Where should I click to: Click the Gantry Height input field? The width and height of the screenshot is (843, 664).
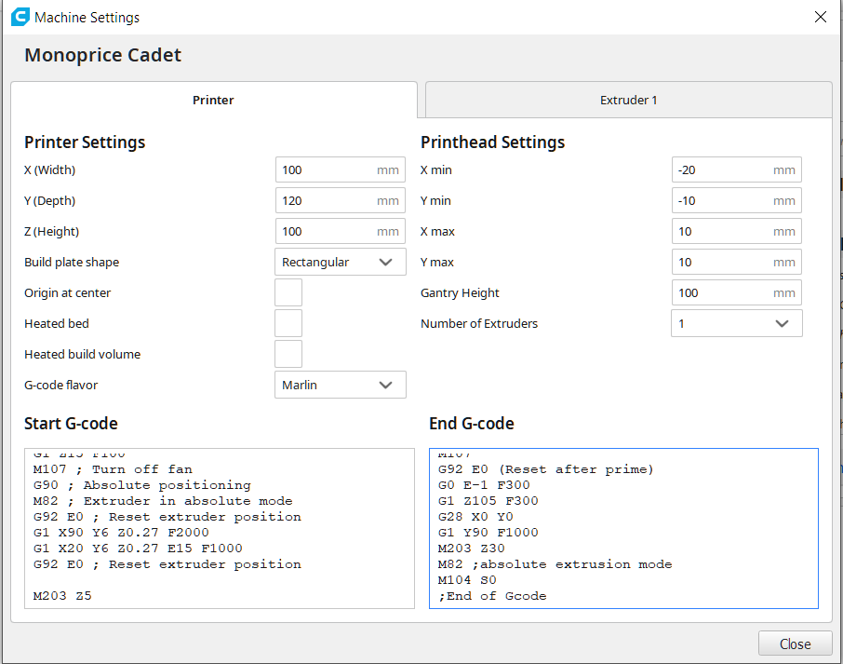pos(737,292)
